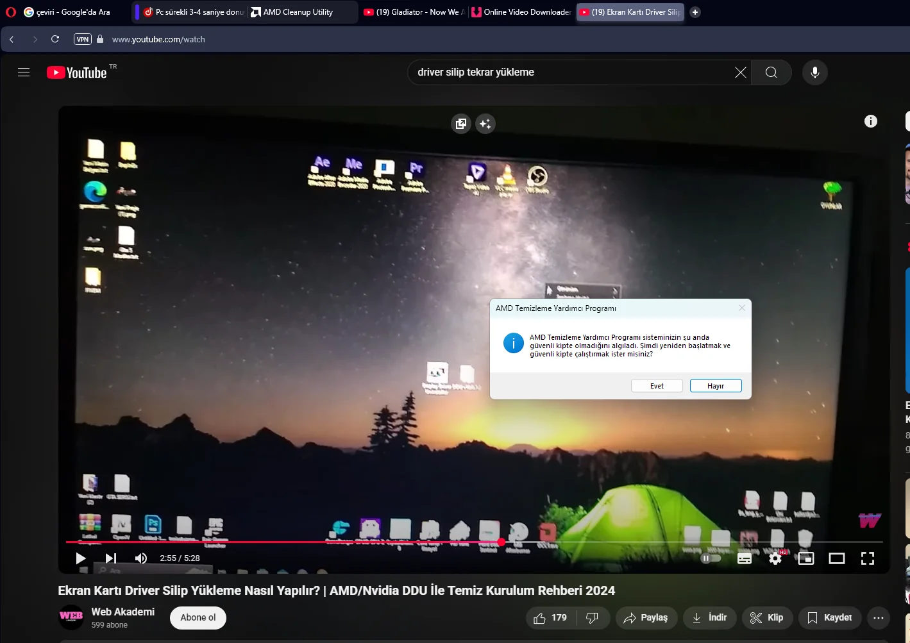
Task: Close the AMD Temizleme dialog
Action: pyautogui.click(x=742, y=308)
